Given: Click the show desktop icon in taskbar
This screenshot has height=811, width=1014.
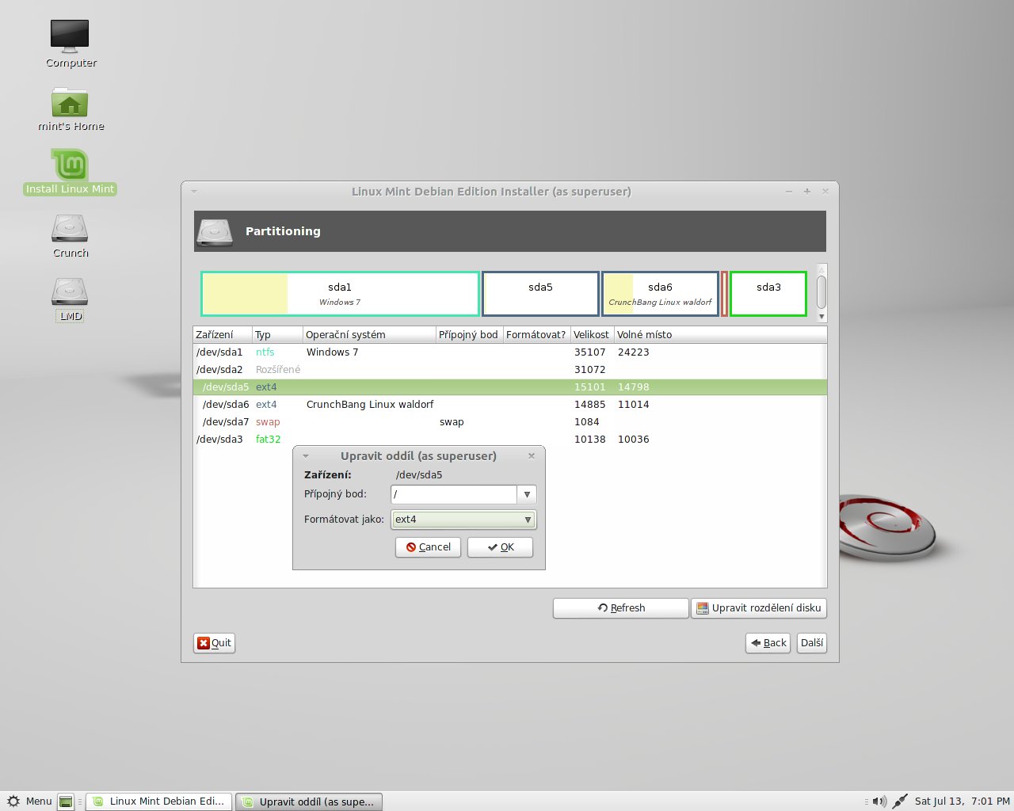Looking at the screenshot, I should pos(67,801).
